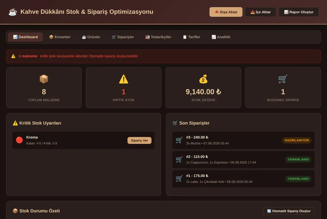The image size is (327, 219).
Task: Select the Tedarikçiler tab
Action: click(x=158, y=37)
